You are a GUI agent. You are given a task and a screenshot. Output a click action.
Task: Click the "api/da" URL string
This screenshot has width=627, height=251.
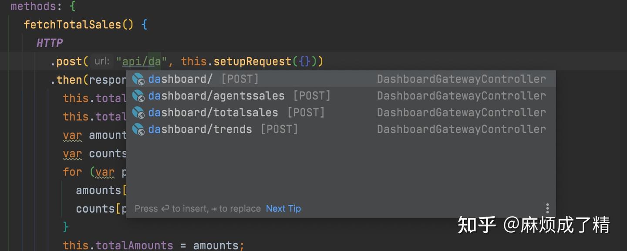coord(142,61)
